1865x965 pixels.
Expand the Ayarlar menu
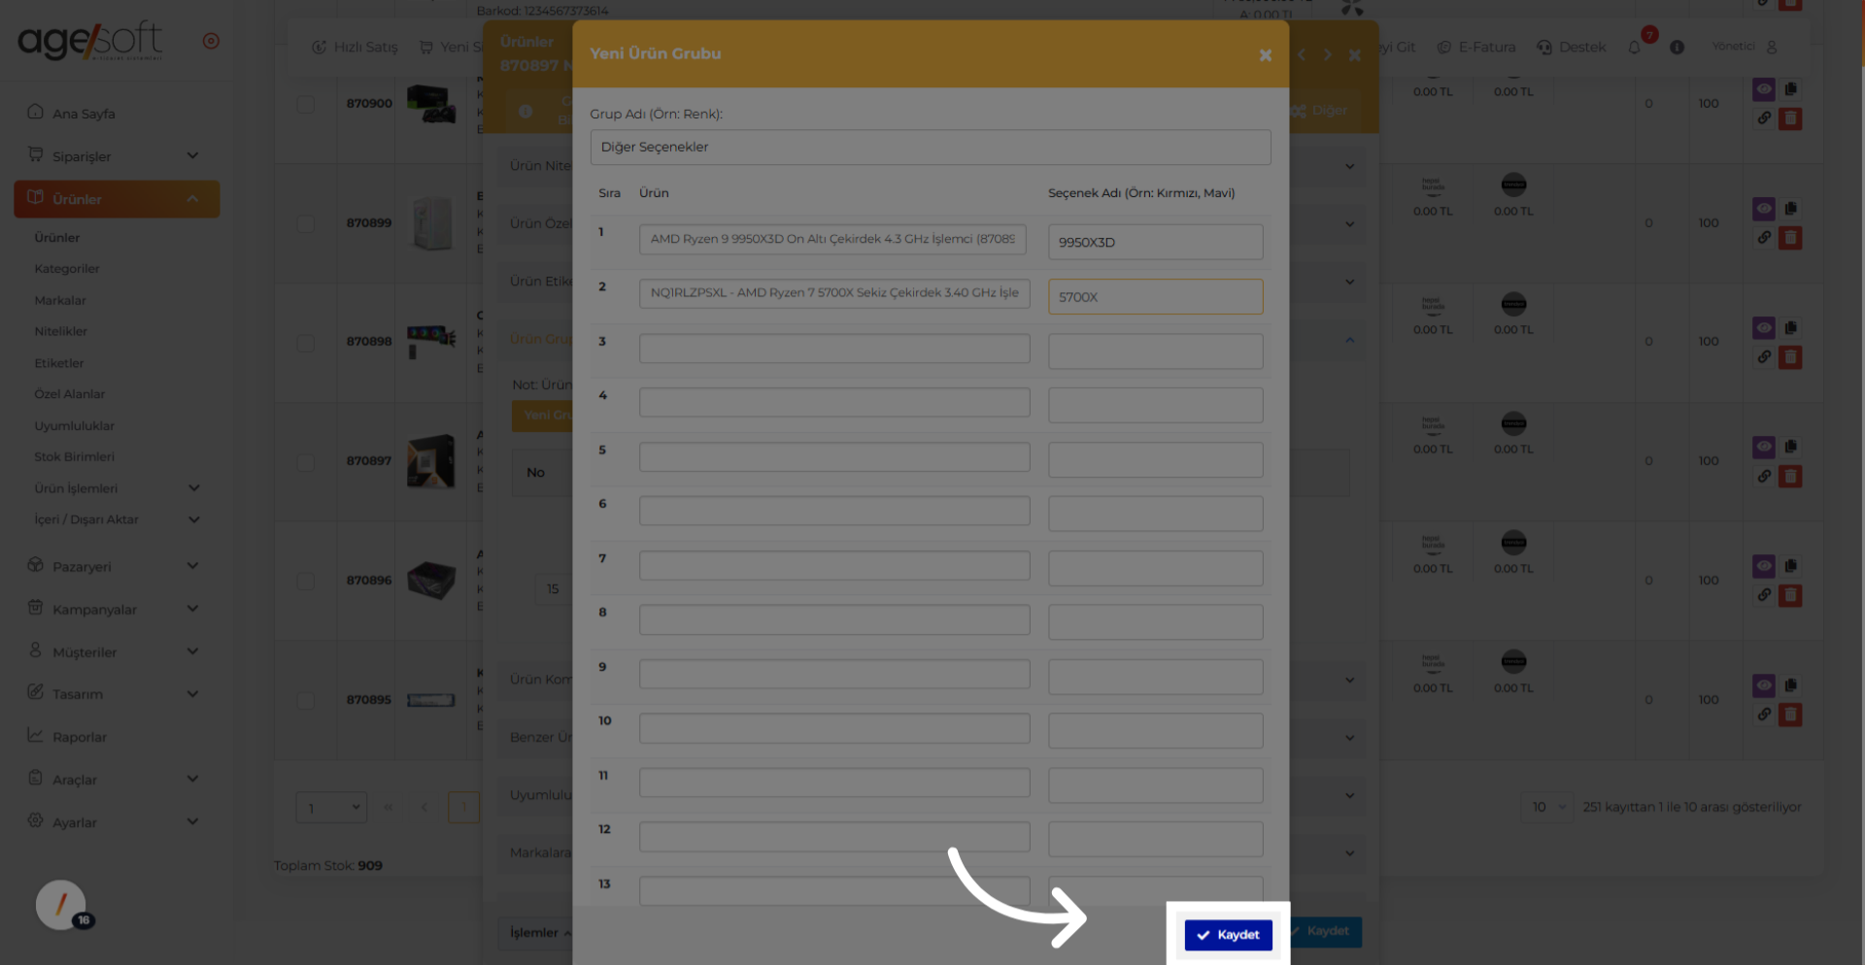point(116,822)
